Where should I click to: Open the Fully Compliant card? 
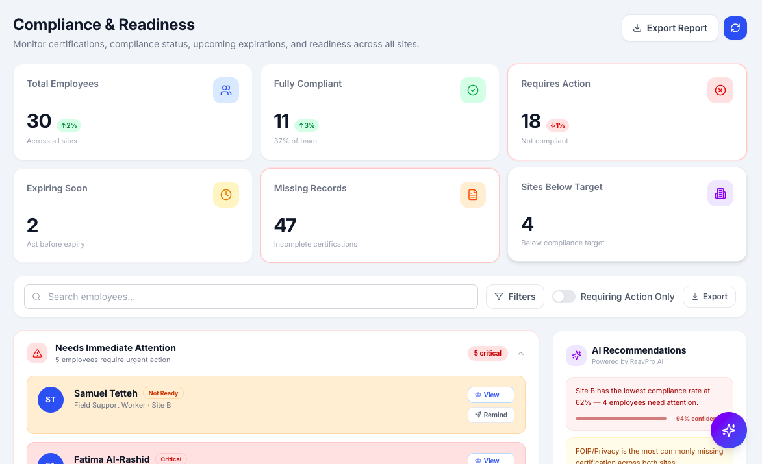point(380,112)
